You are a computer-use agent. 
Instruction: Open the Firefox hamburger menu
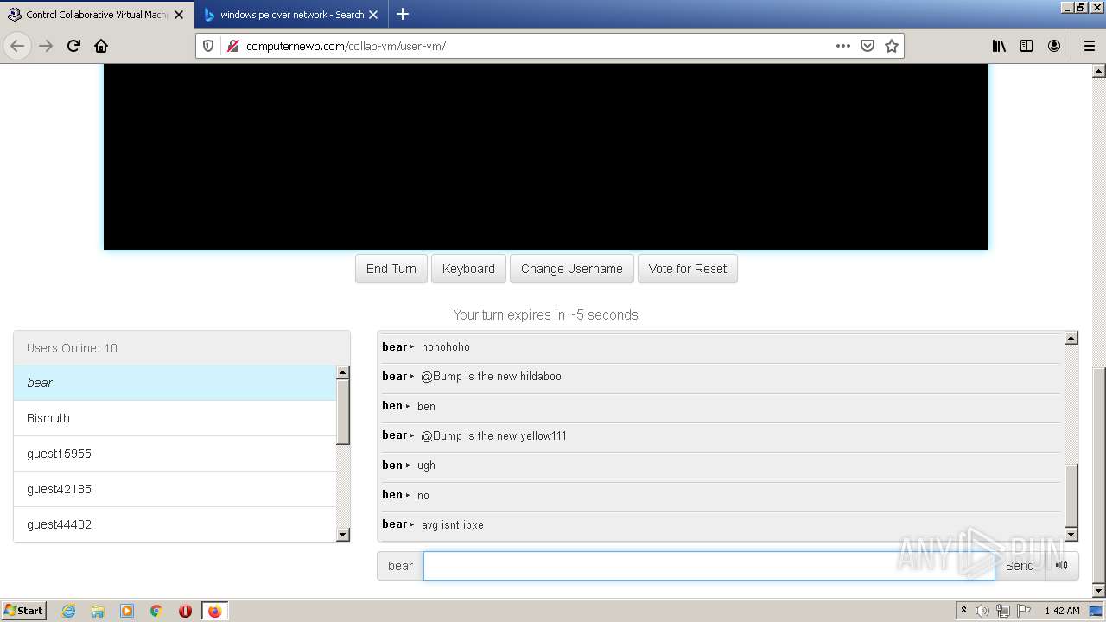point(1089,46)
